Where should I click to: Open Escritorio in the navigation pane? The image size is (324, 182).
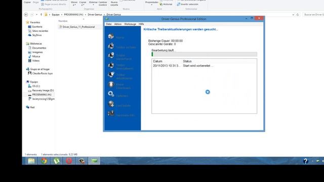(x=35, y=27)
